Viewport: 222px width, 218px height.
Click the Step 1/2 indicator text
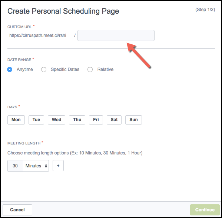tap(205, 10)
